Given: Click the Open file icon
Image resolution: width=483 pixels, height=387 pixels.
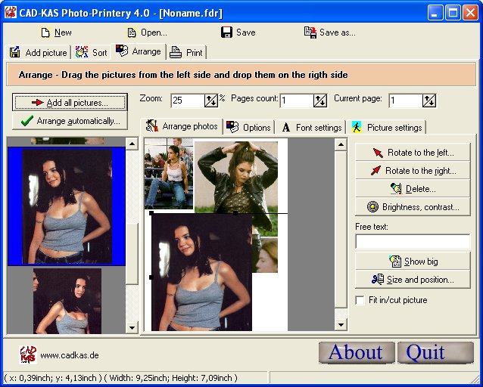Looking at the screenshot, I should [132, 33].
